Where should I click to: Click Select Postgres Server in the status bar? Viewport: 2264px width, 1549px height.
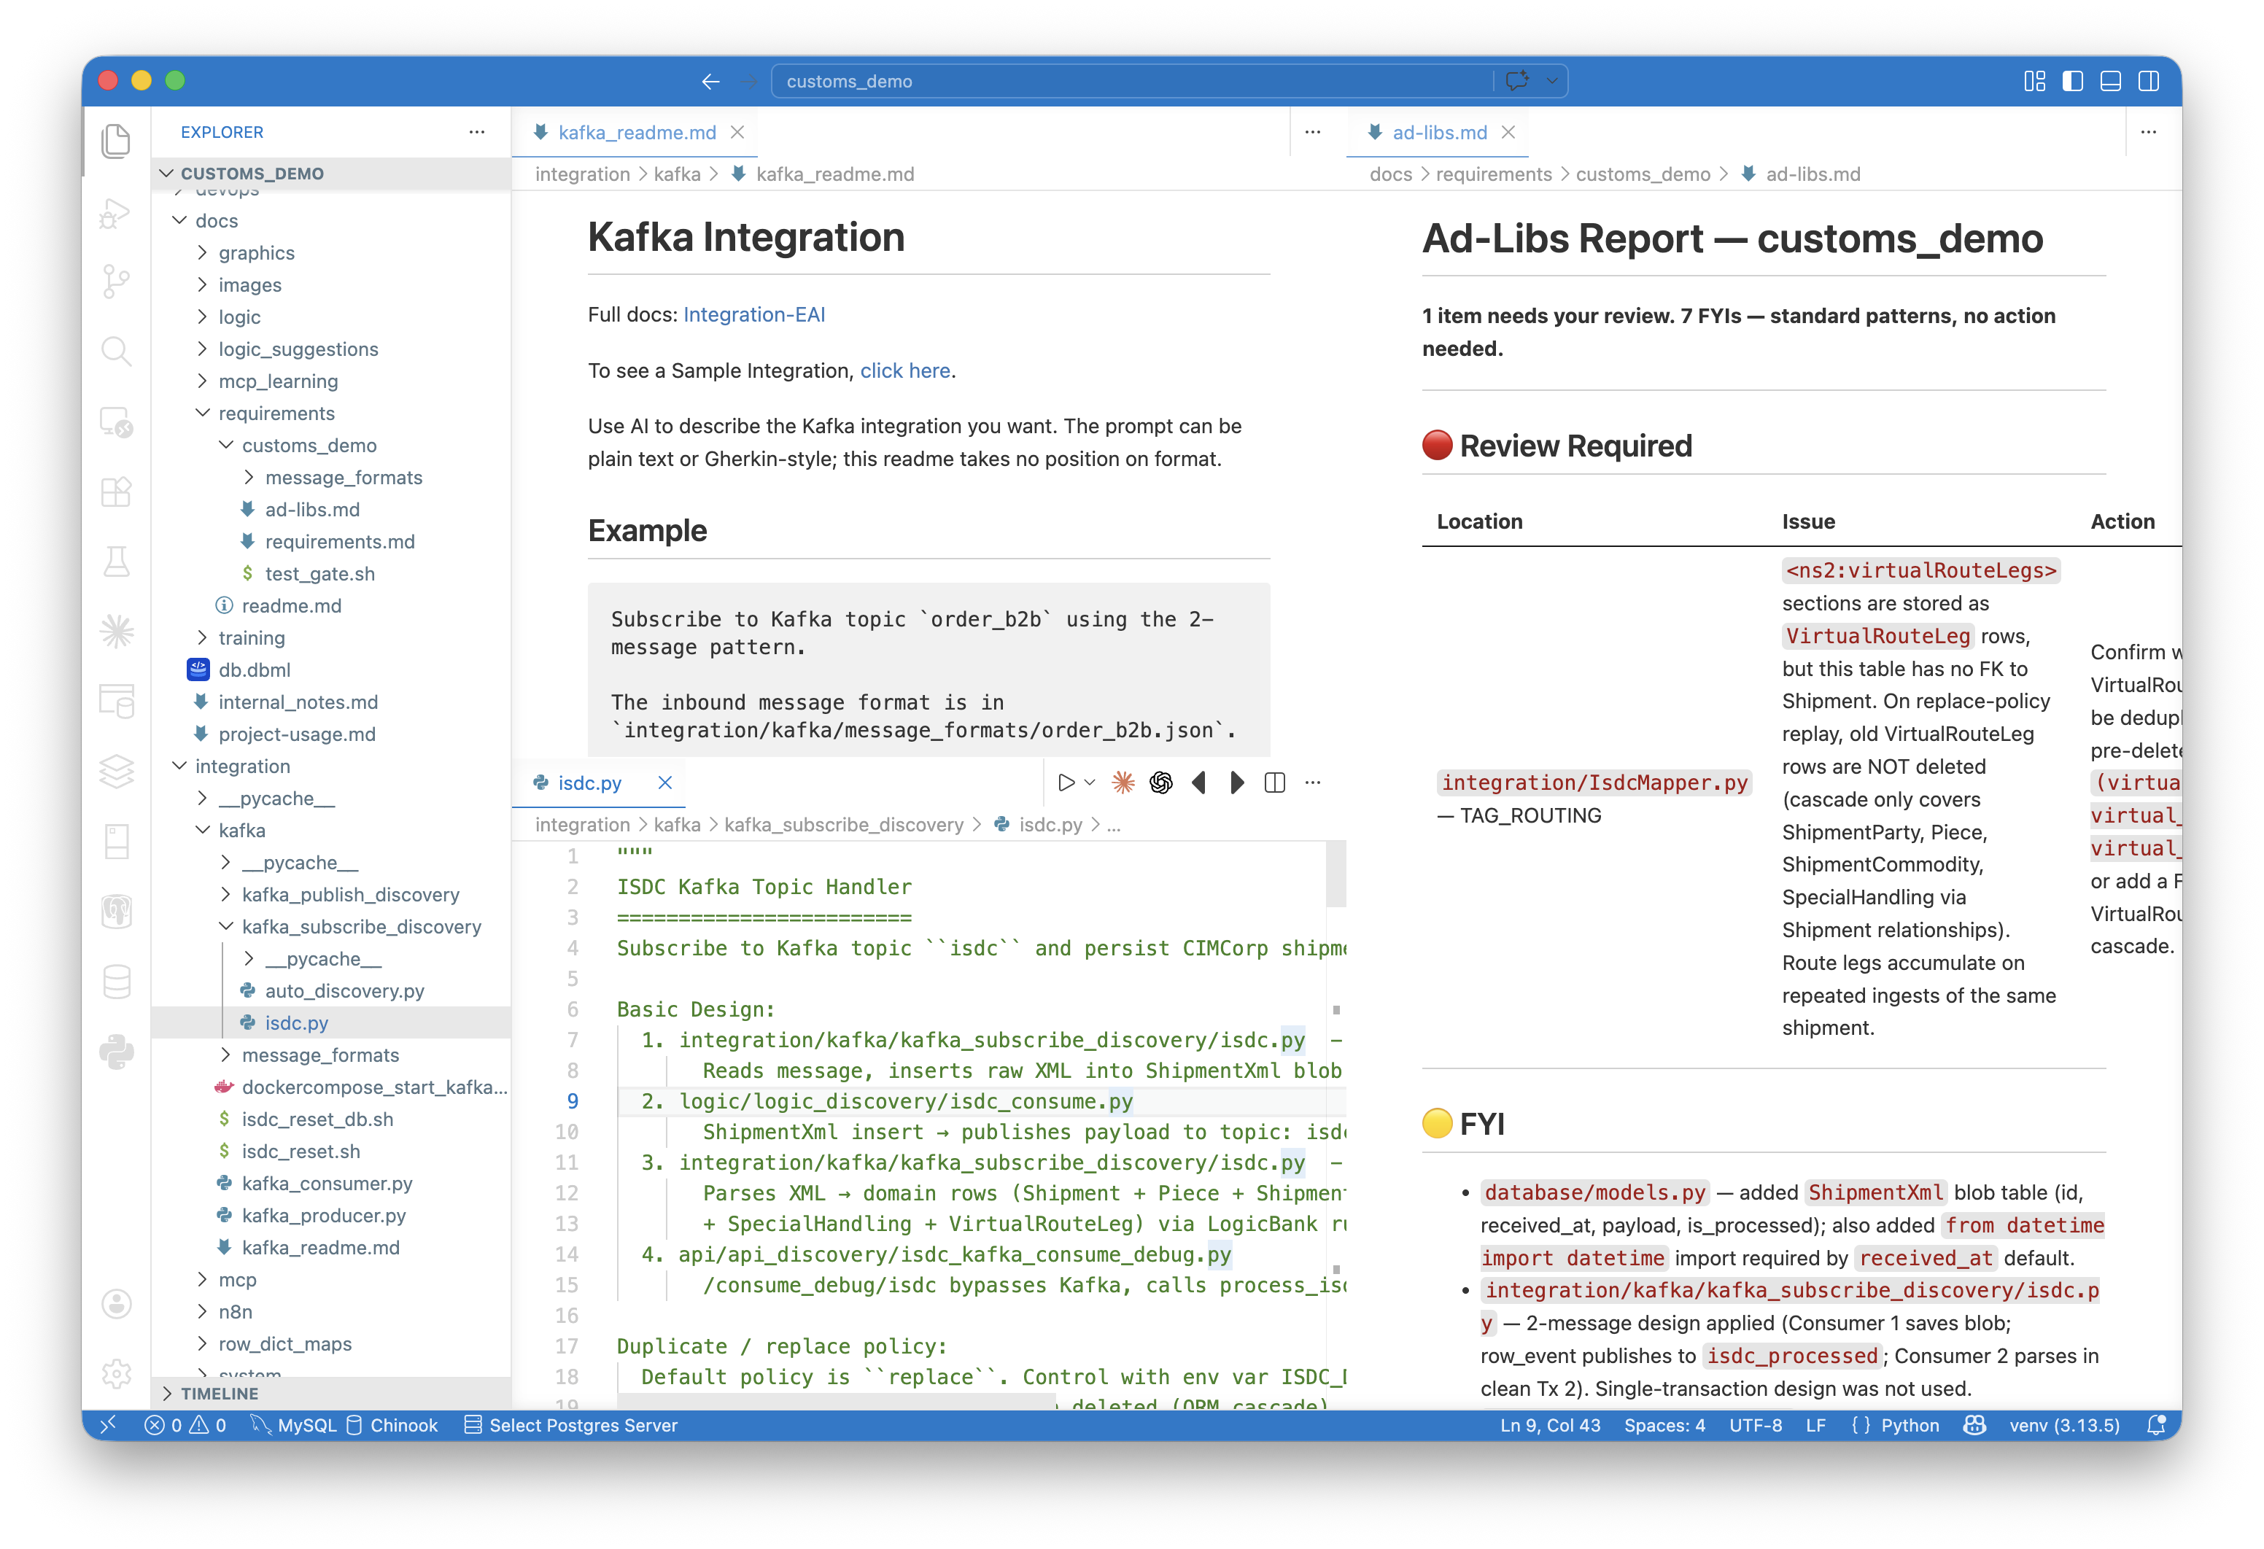tap(583, 1424)
